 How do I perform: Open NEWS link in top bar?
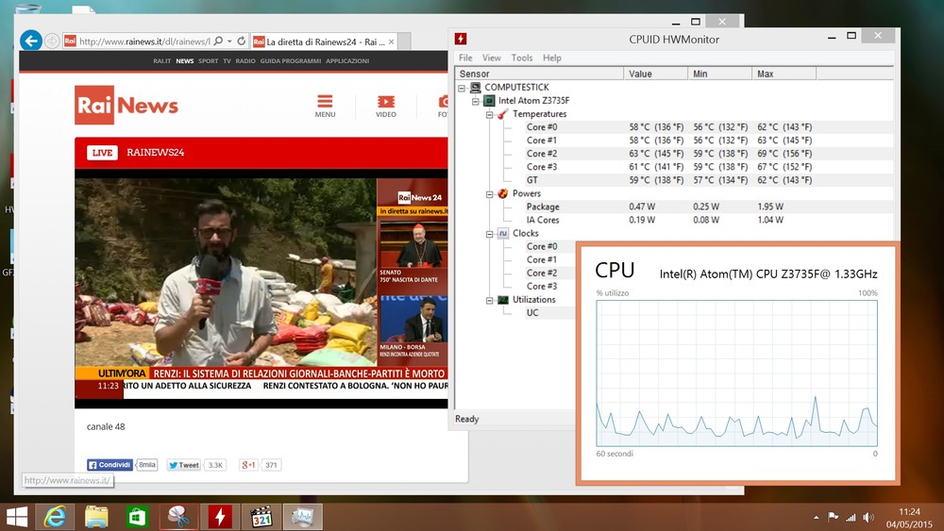(185, 60)
